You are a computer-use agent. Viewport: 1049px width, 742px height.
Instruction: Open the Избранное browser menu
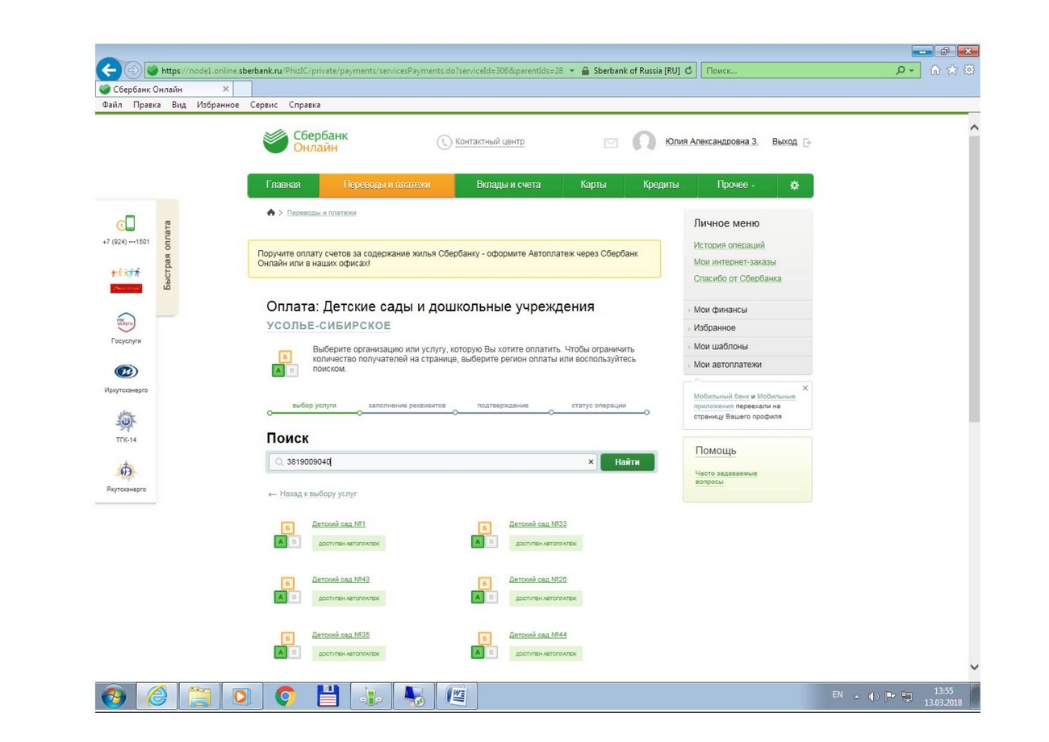coord(218,105)
